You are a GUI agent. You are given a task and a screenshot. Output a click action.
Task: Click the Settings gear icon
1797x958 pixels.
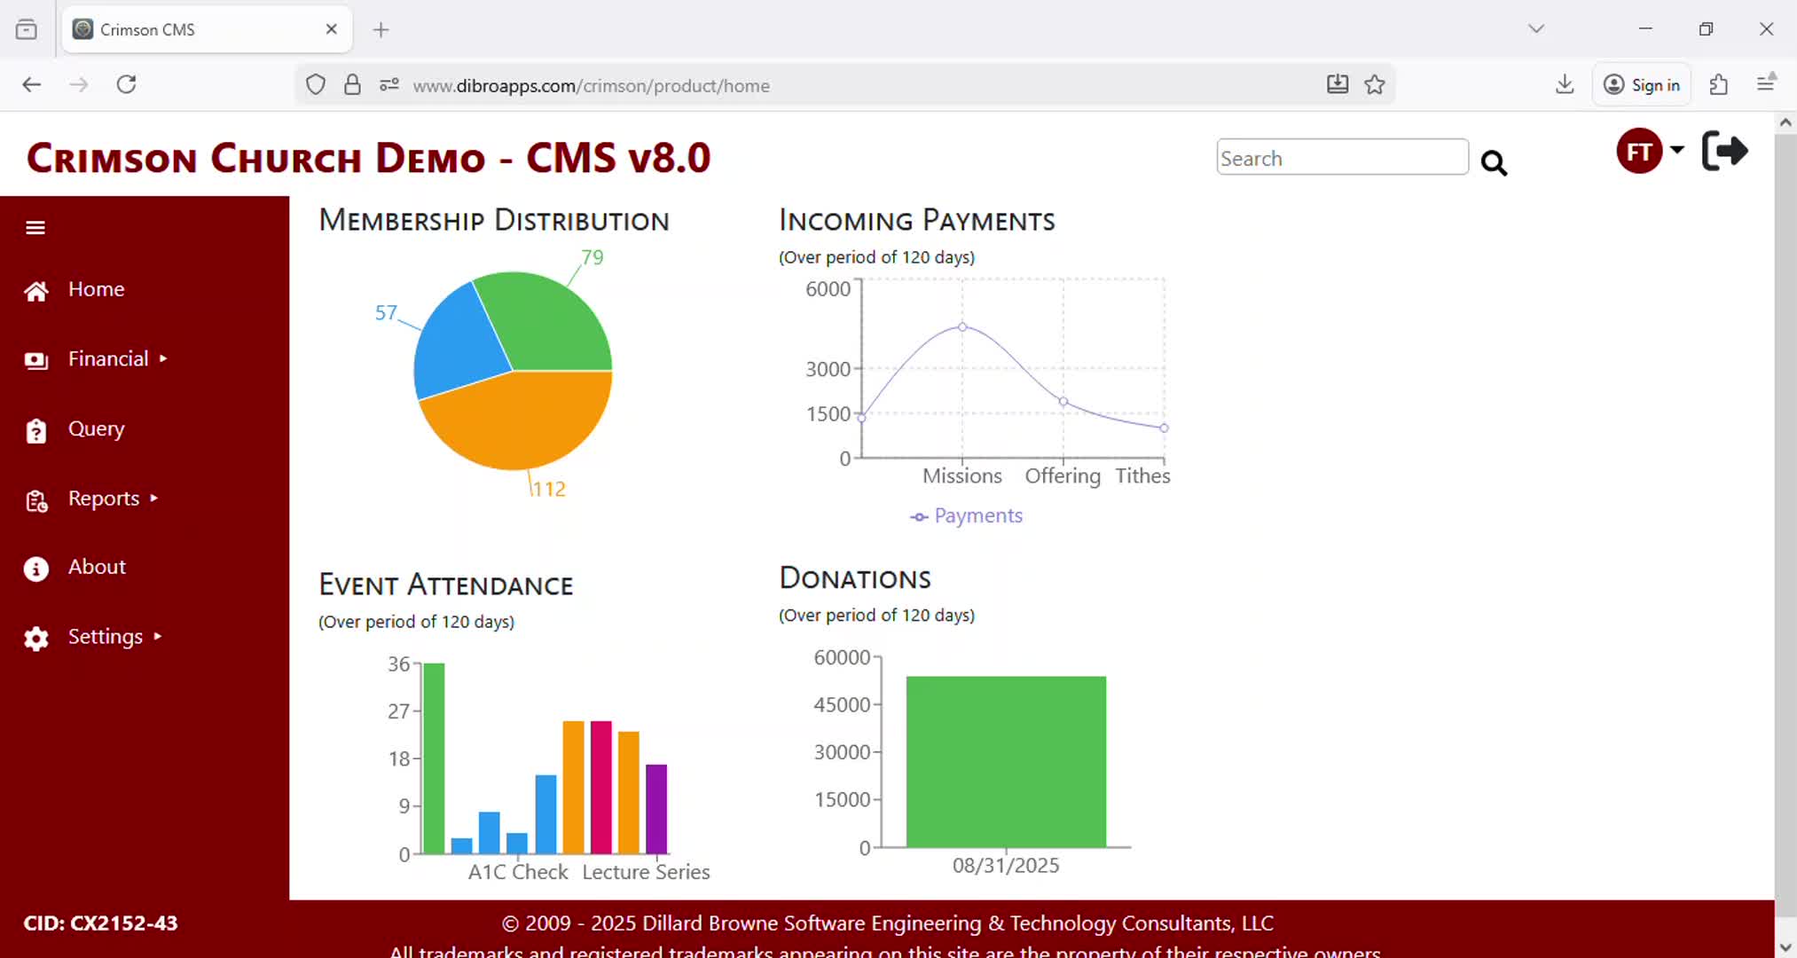(36, 639)
